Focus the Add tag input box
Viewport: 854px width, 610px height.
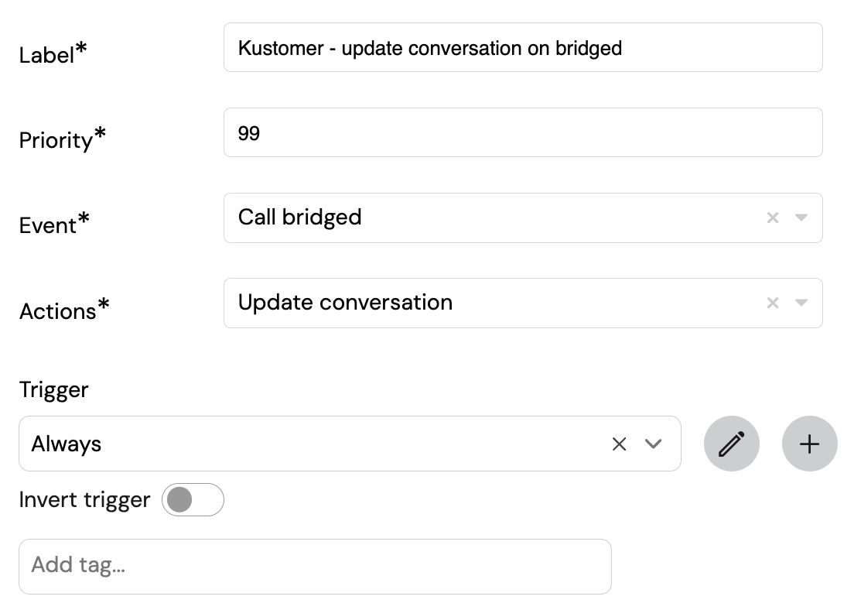pos(315,567)
